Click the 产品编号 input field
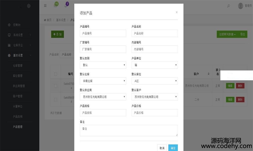The width and height of the screenshot is (253, 151). [103, 33]
